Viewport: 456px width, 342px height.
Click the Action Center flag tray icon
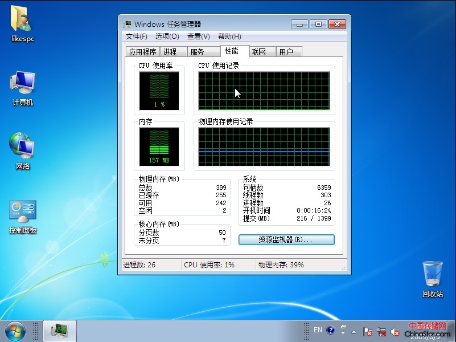368,331
